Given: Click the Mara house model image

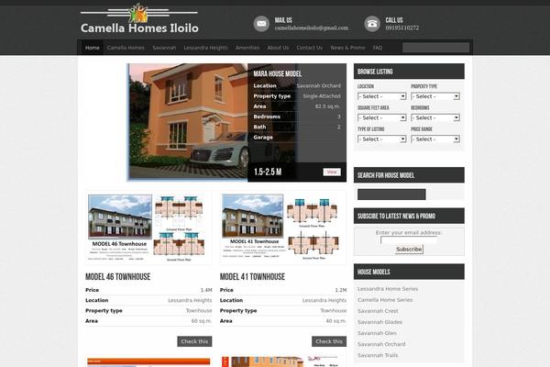Looking at the screenshot, I should pos(188,121).
